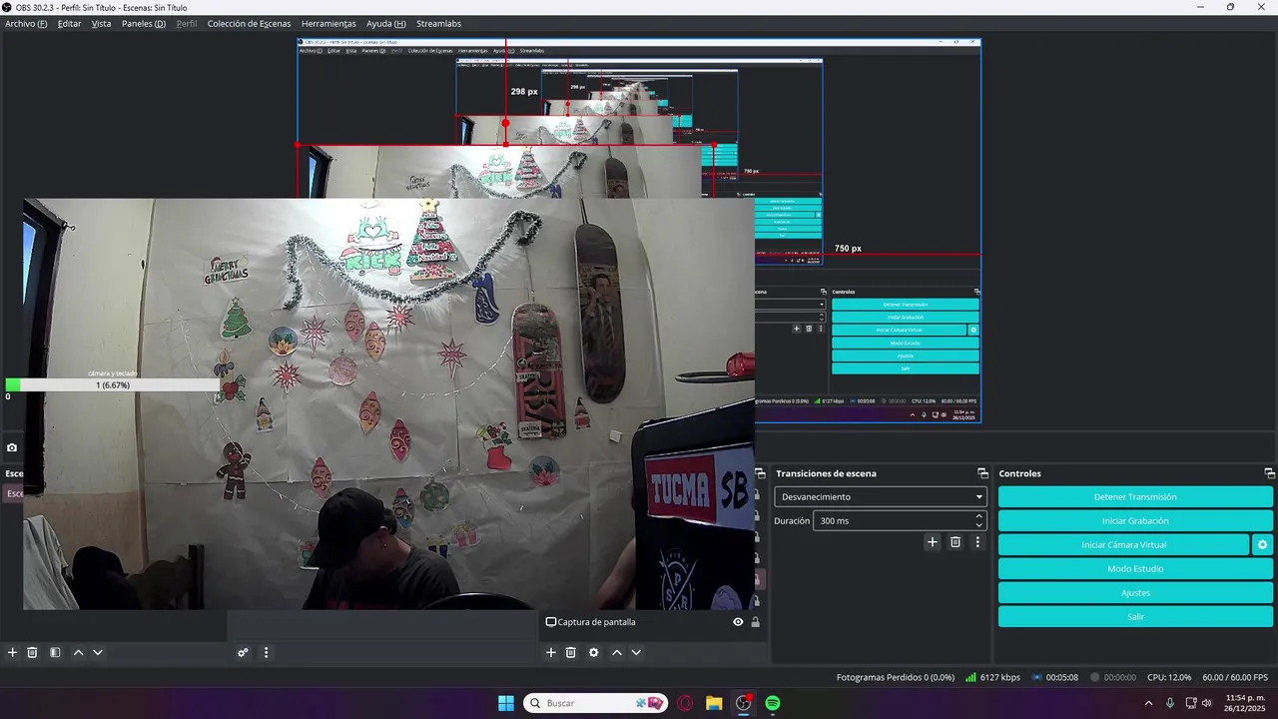Click the Salir button
This screenshot has width=1278, height=719.
coord(1135,616)
